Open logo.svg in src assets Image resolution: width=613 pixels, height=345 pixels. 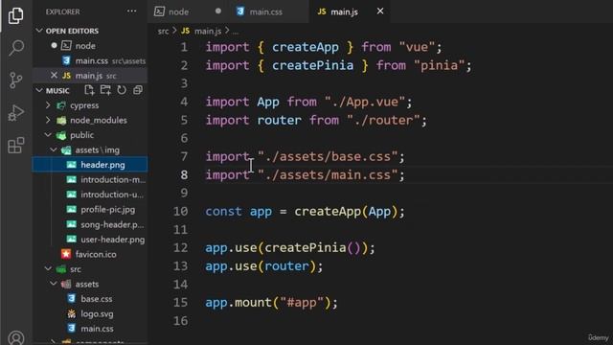click(90, 313)
